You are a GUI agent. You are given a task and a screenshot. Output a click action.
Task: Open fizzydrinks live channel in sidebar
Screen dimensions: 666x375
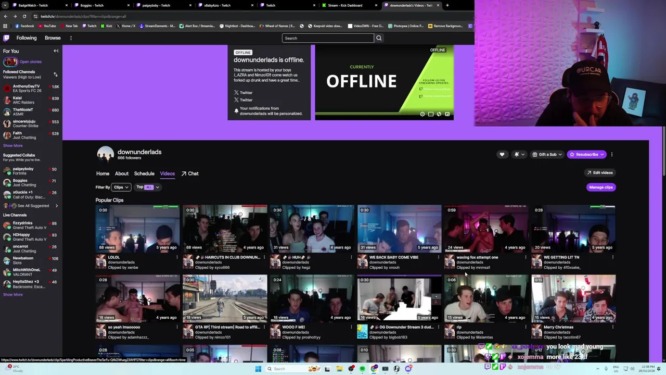point(31,226)
